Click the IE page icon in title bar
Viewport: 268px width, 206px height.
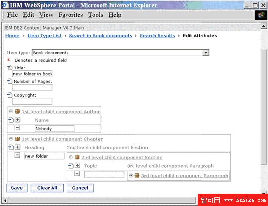(5, 5)
